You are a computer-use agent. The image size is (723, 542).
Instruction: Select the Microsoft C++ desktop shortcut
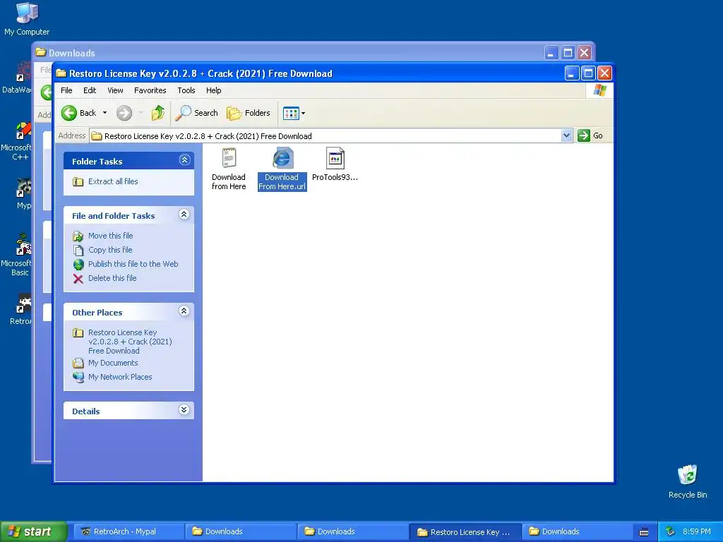pyautogui.click(x=17, y=141)
